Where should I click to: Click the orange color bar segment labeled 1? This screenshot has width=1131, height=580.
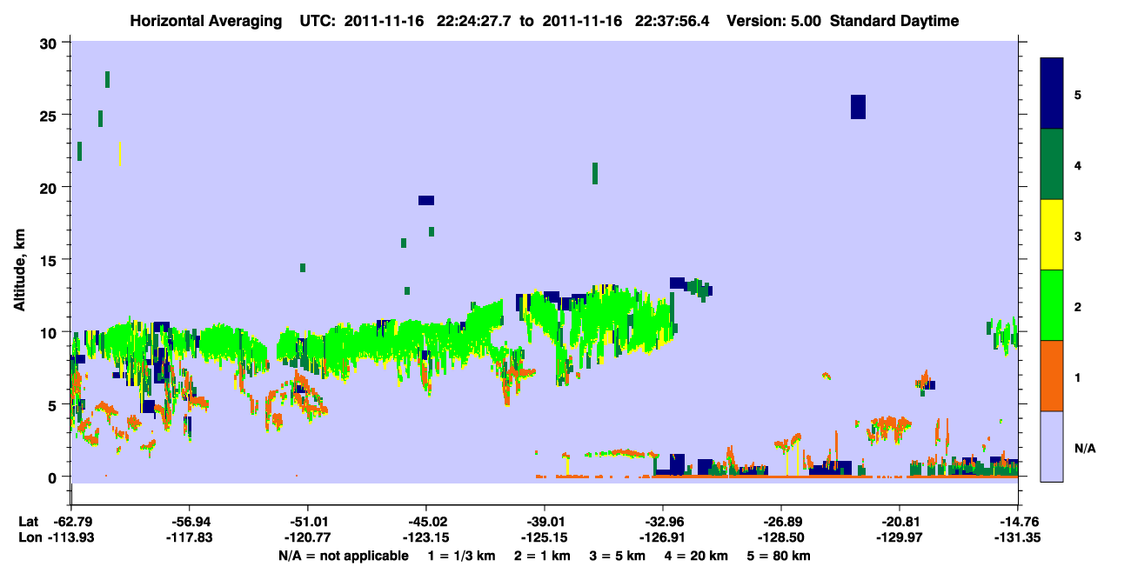click(1052, 376)
